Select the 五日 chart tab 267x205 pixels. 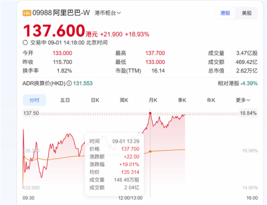65,100
